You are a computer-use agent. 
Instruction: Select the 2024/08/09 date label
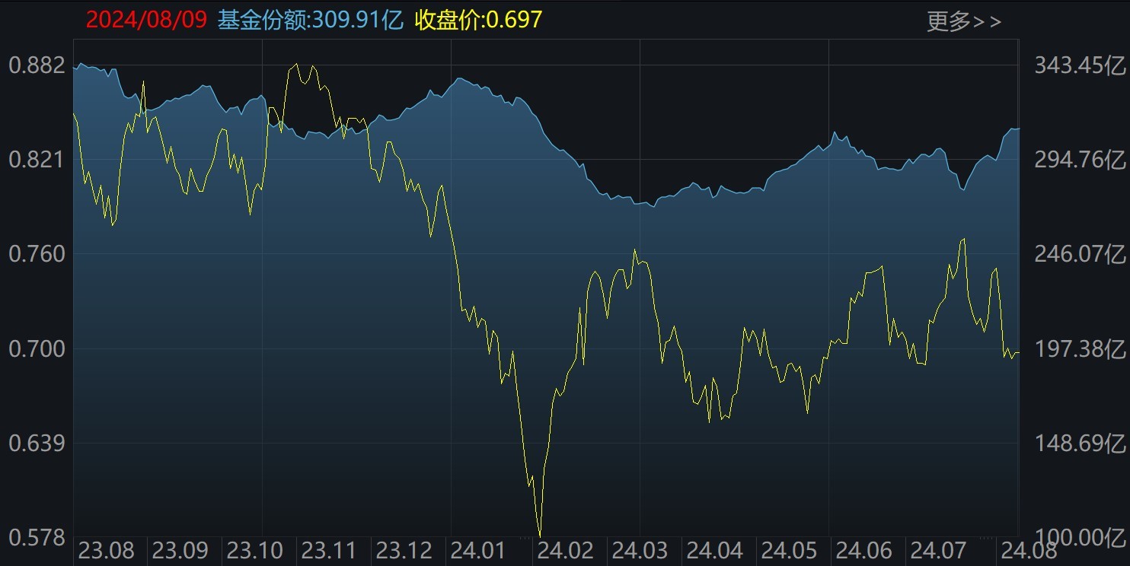(x=145, y=19)
